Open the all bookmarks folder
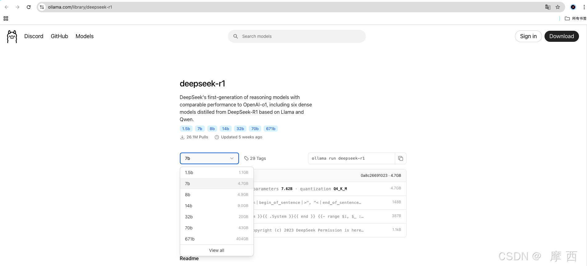587x266 pixels. 576,18
